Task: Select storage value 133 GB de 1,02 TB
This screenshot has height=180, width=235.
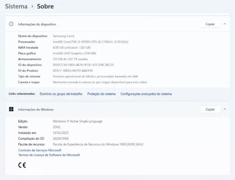Action: point(70,59)
